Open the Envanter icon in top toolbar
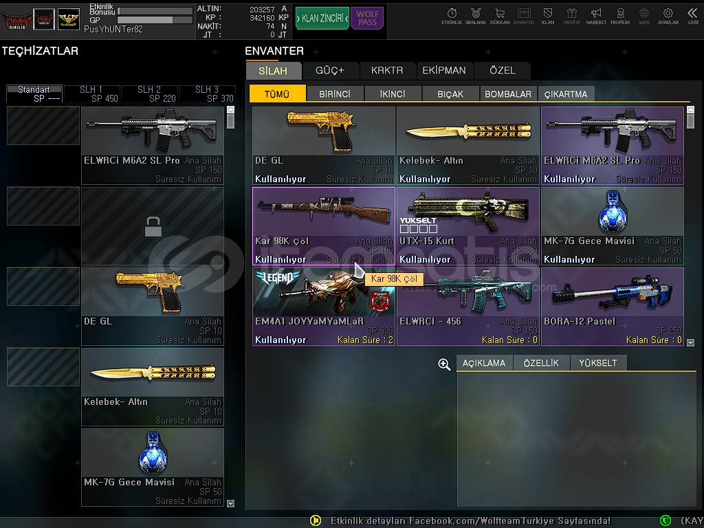This screenshot has width=704, height=528. pyautogui.click(x=523, y=16)
